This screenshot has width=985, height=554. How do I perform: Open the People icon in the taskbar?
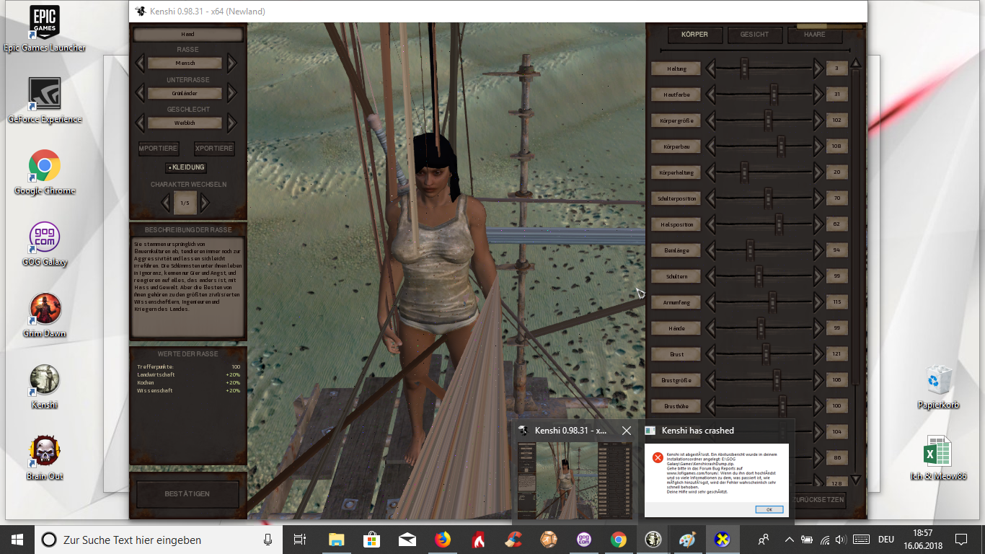(x=763, y=539)
